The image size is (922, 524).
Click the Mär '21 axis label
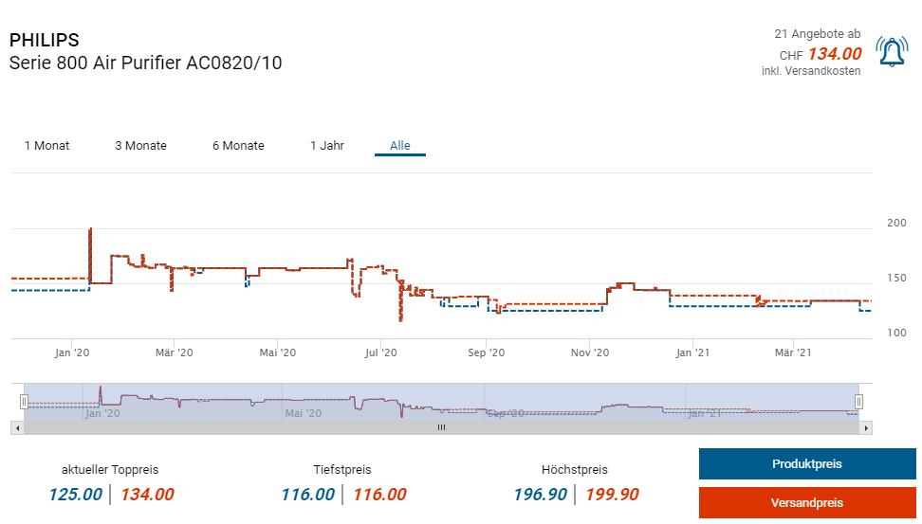793,352
